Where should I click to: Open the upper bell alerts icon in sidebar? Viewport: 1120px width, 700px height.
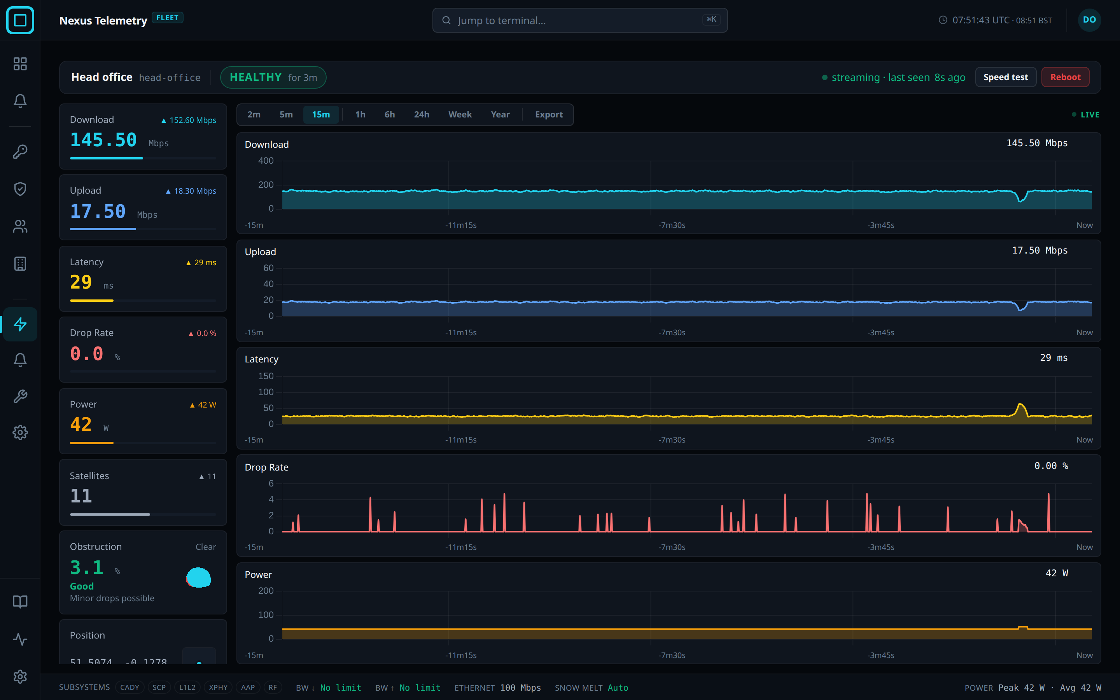pyautogui.click(x=20, y=101)
